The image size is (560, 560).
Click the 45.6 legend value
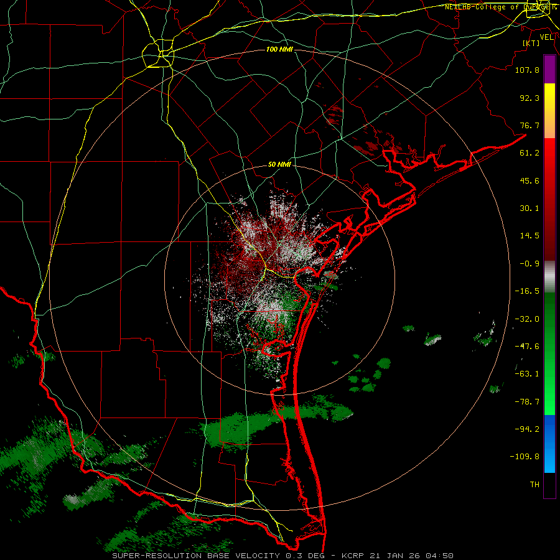530,180
